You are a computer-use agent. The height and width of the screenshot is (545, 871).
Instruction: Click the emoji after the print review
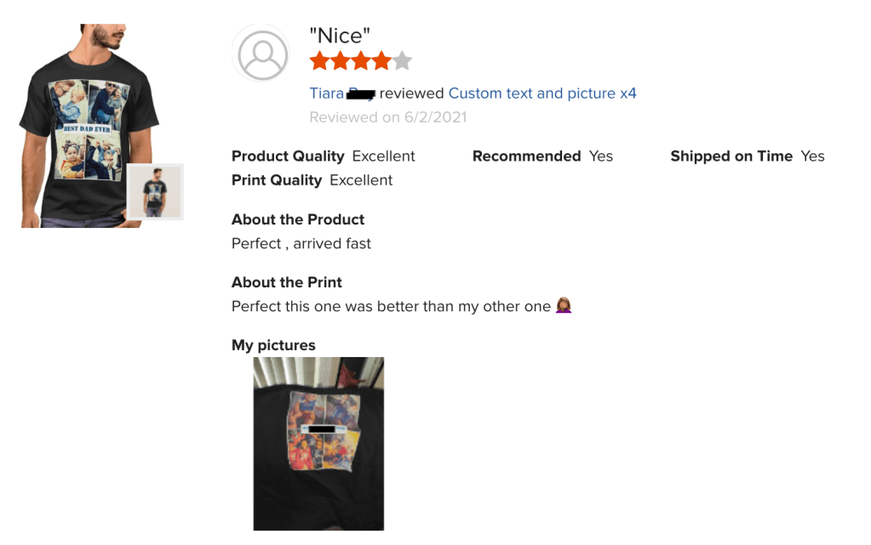point(563,306)
